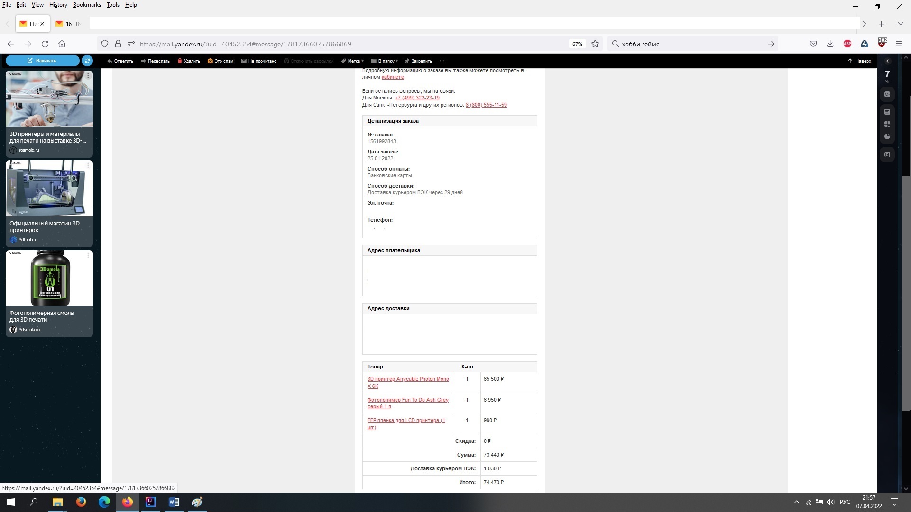911x512 pixels.
Task: Pin message with Закрепить
Action: pos(418,61)
